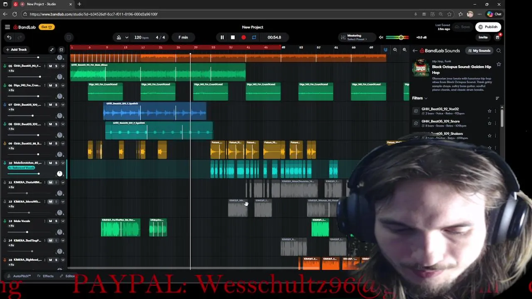The height and width of the screenshot is (299, 532).
Task: Open the Editor tab
Action: tap(67, 276)
